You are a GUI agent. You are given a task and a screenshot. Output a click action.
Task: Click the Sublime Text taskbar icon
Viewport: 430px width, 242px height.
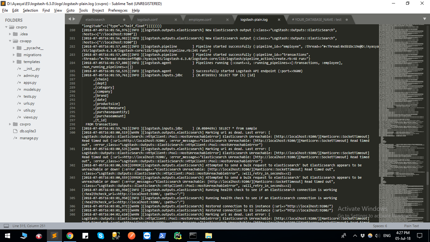click(54, 235)
